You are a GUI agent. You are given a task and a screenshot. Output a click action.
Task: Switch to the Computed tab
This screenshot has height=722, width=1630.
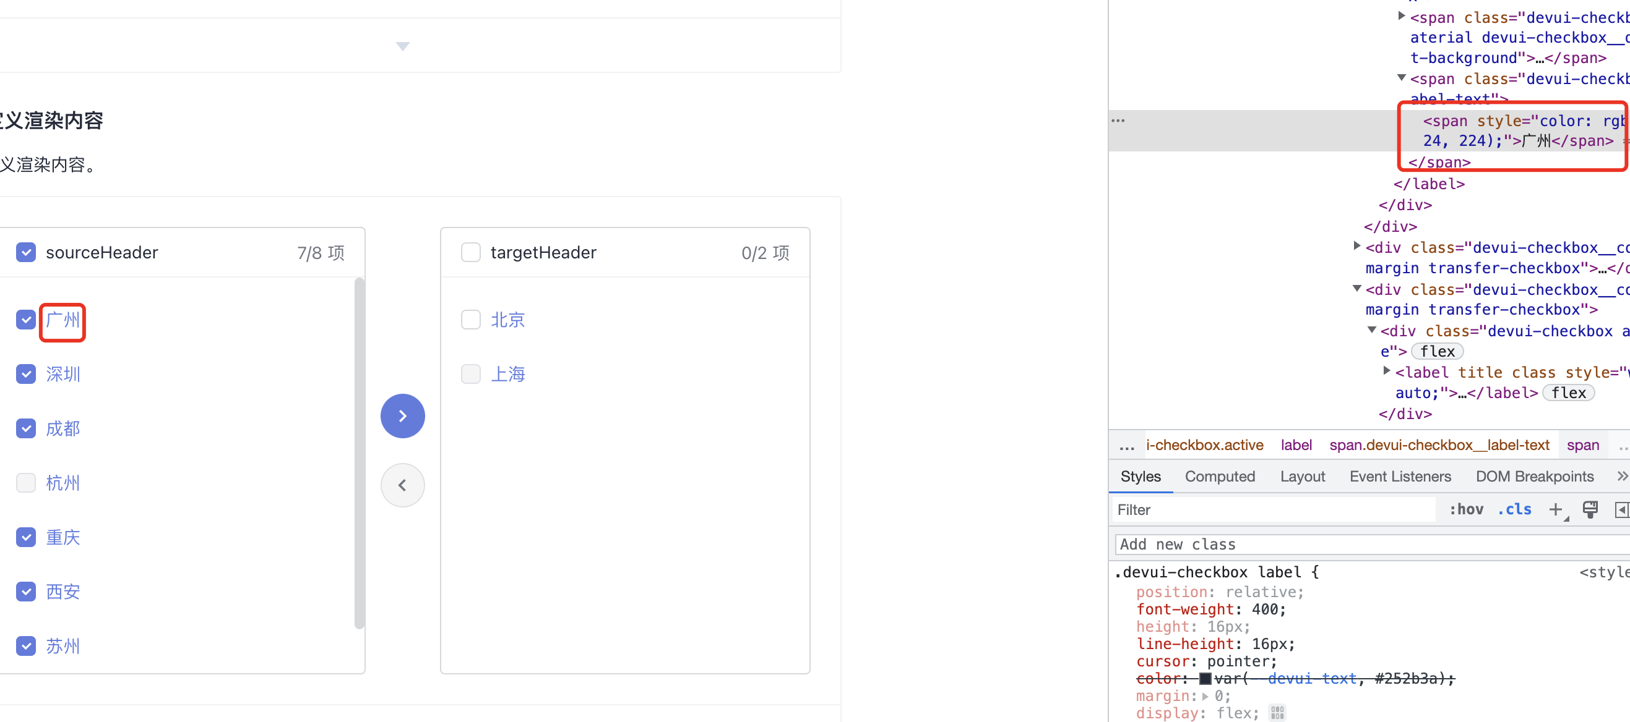tap(1219, 476)
